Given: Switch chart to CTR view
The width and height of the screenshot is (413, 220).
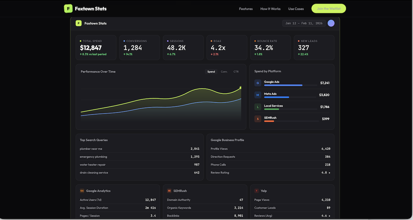Looking at the screenshot, I should point(236,72).
